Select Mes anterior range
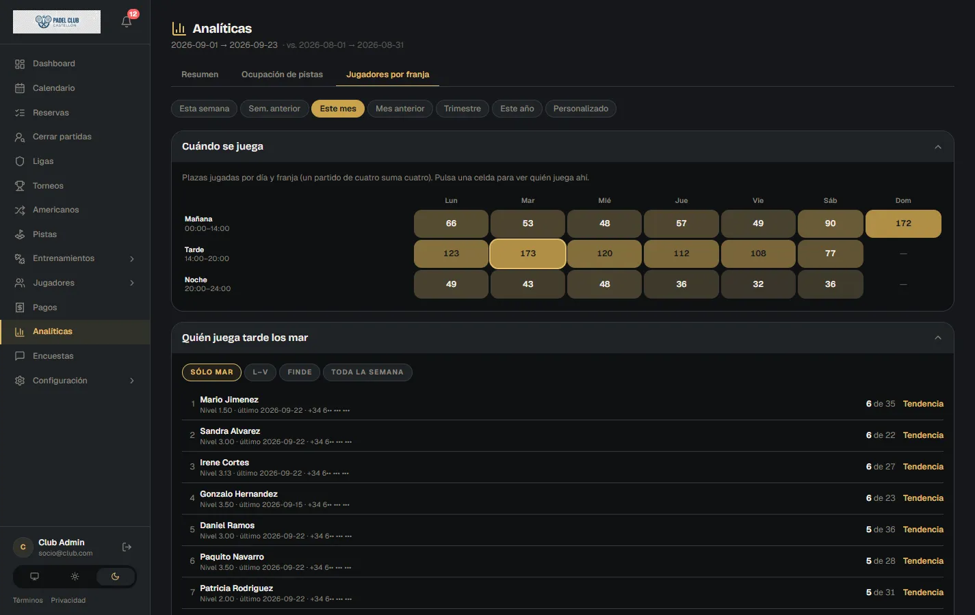 [400, 109]
